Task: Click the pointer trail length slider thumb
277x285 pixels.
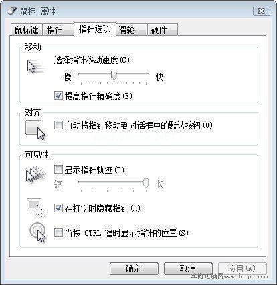Action: pyautogui.click(x=146, y=182)
